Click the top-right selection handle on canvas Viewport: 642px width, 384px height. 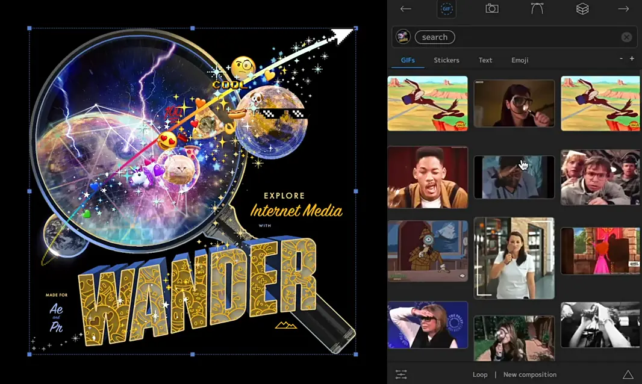coord(356,28)
